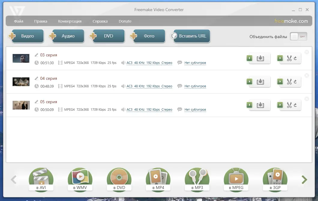Convert to MP3 with headphones icon
318x201 pixels.
pos(197,179)
